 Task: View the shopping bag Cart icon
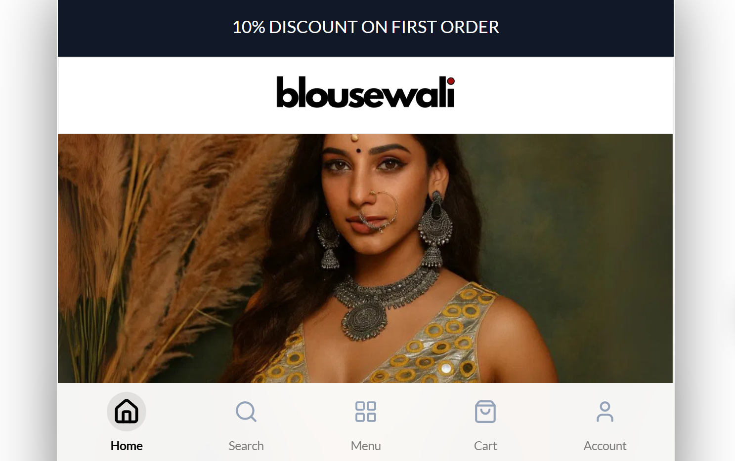tap(485, 411)
